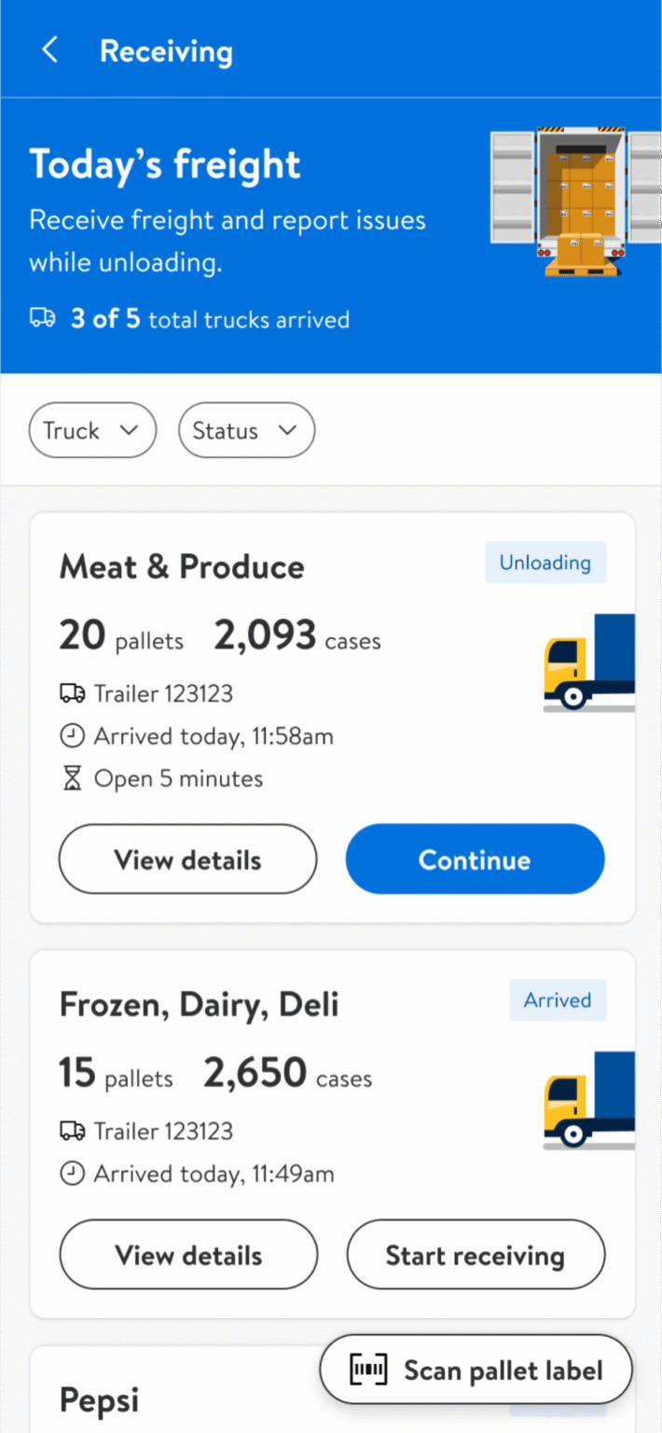This screenshot has height=1433, width=662.
Task: Open the Truck filter dropdown
Action: click(x=92, y=430)
